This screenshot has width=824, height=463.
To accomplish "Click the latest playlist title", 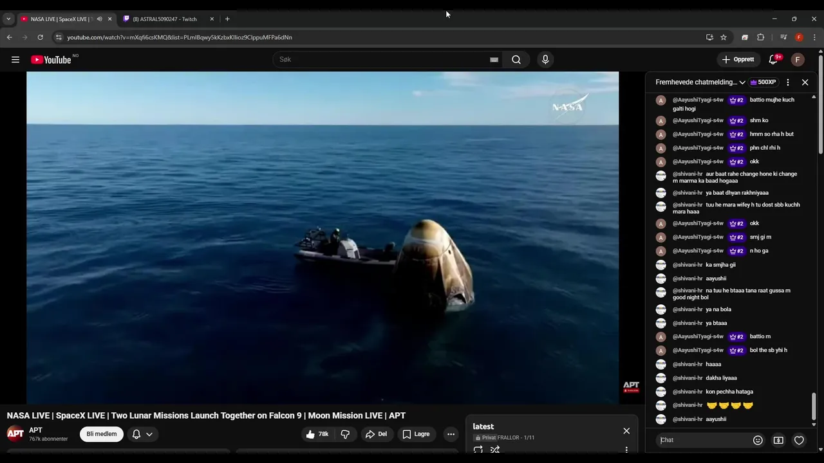I will [x=483, y=426].
